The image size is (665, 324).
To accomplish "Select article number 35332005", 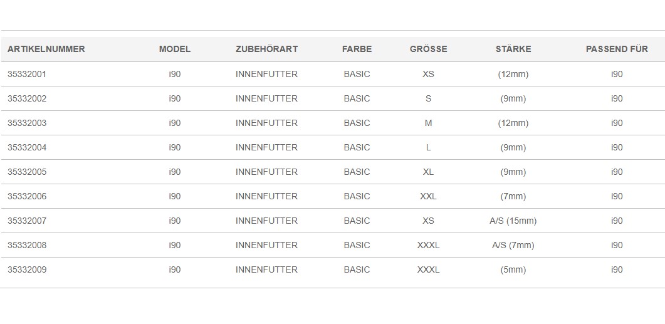I will 27,172.
